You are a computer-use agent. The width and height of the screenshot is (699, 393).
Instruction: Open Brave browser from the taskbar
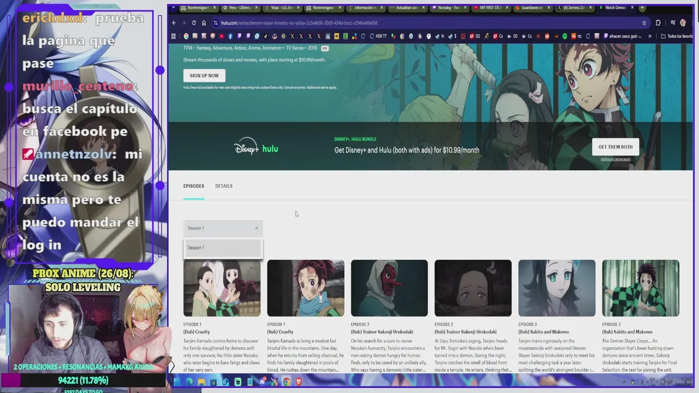click(x=298, y=382)
